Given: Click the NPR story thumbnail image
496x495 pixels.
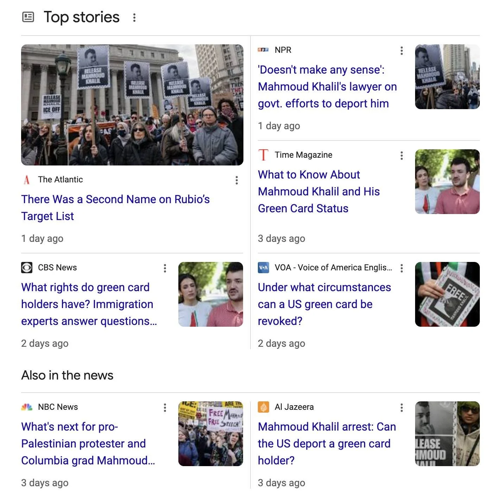Looking at the screenshot, I should click(x=447, y=77).
